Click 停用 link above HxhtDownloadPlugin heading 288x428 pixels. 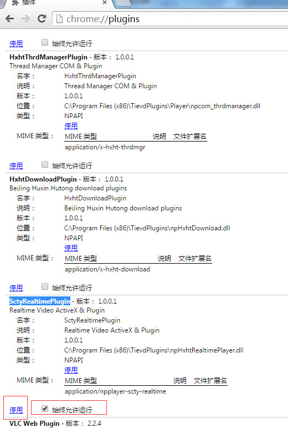coord(16,165)
